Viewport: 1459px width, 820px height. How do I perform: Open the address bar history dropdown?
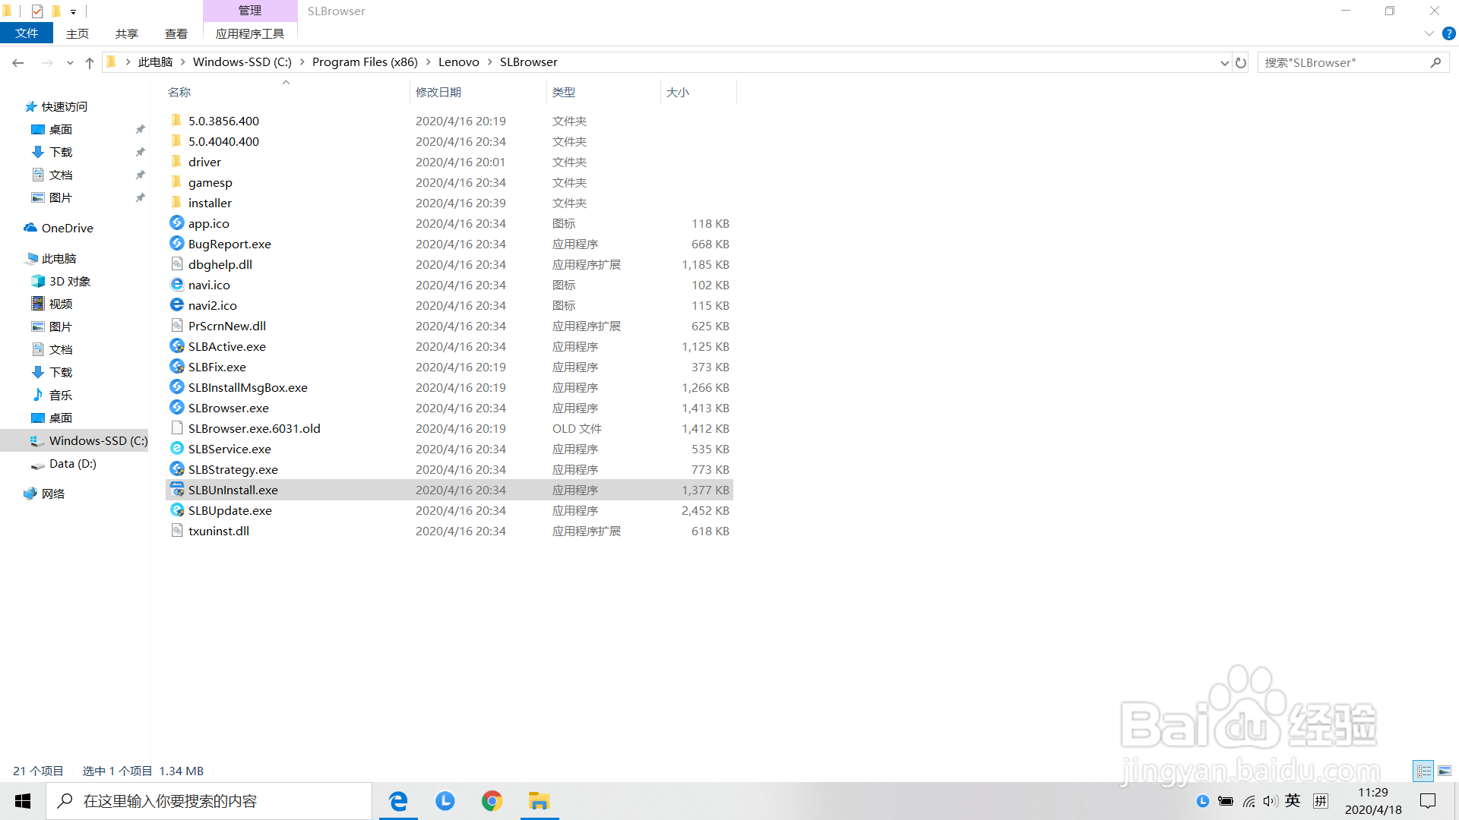pyautogui.click(x=1224, y=62)
